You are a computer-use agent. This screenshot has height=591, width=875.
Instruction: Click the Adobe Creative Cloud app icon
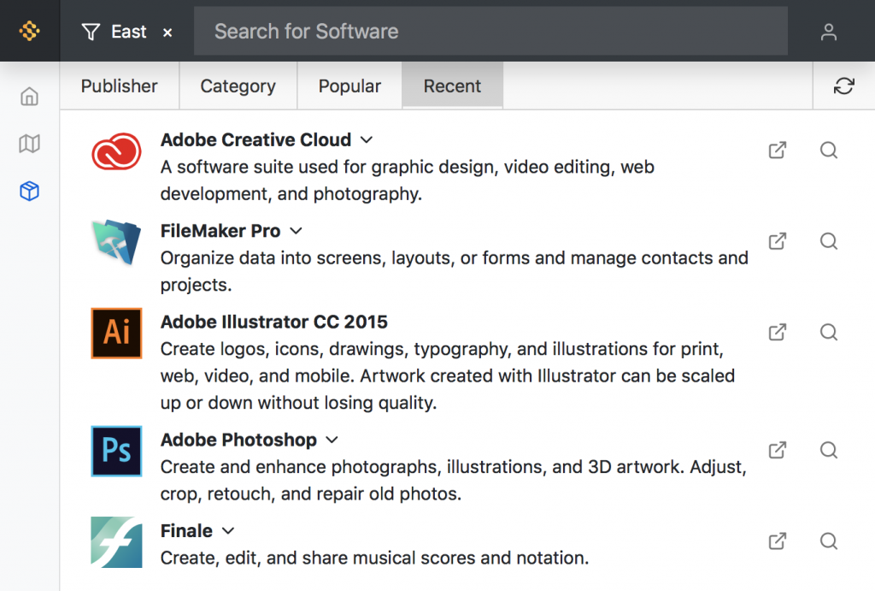point(116,151)
